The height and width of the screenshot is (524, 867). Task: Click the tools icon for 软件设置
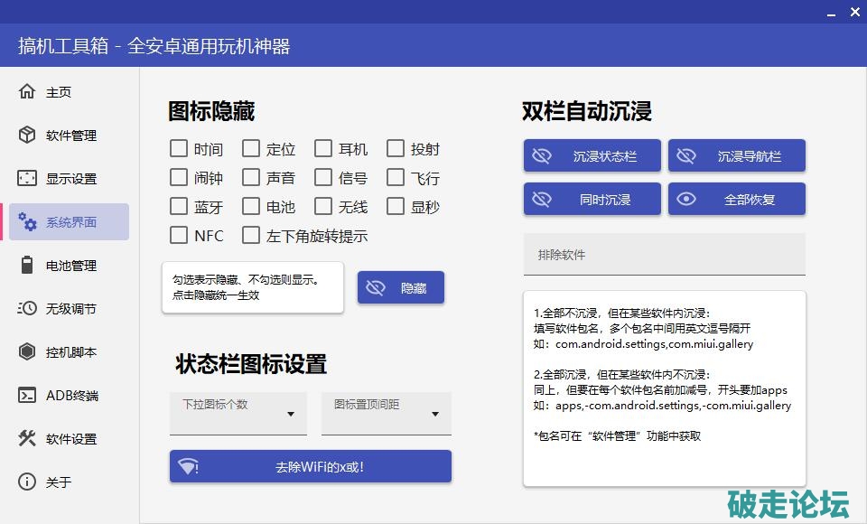click(27, 438)
